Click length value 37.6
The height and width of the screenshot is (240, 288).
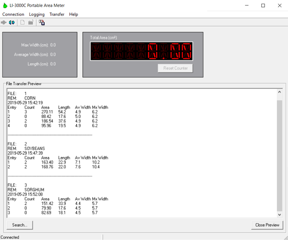(x=62, y=121)
